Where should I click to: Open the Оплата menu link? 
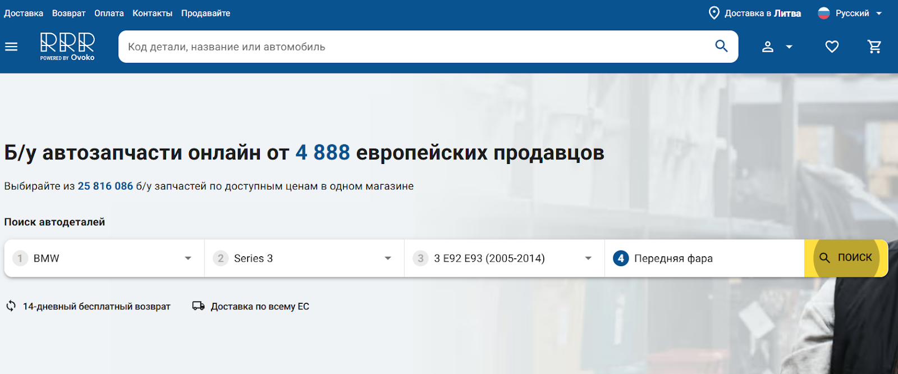109,13
